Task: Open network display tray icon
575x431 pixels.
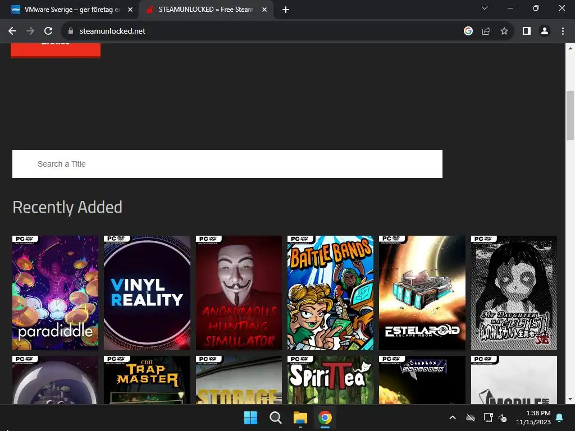Action: (488, 418)
